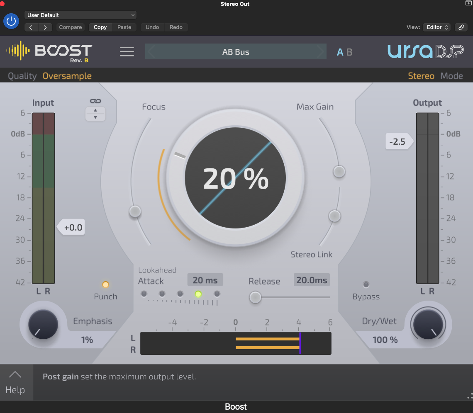Click the L/R gain reduction meter

236,343
